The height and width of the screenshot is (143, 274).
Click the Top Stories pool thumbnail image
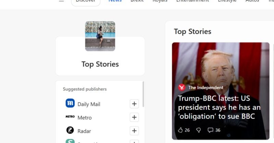[x=100, y=36]
